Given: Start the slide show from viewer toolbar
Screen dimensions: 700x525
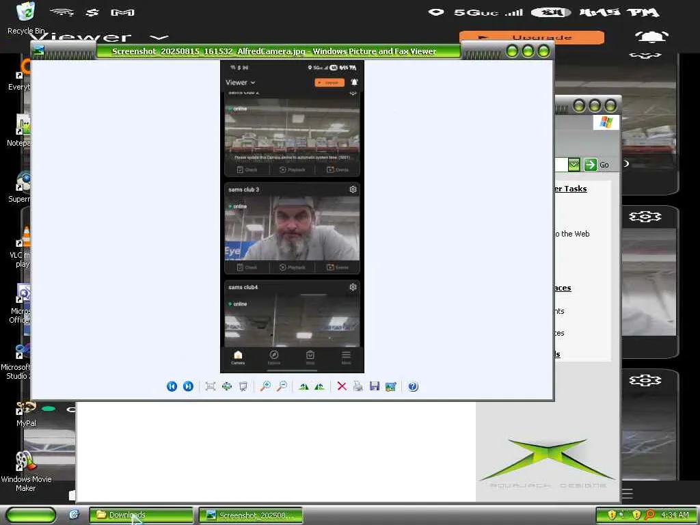Looking at the screenshot, I should [x=243, y=386].
